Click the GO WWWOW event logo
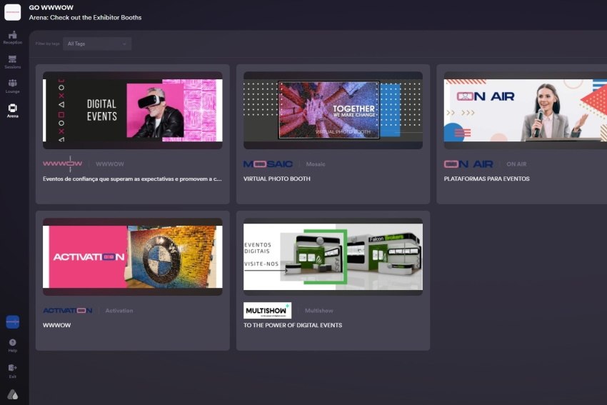The image size is (607, 405). [12, 12]
